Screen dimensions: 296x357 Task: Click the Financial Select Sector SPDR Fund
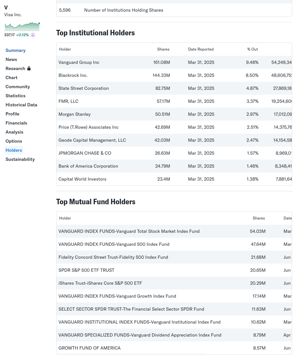coord(131,309)
